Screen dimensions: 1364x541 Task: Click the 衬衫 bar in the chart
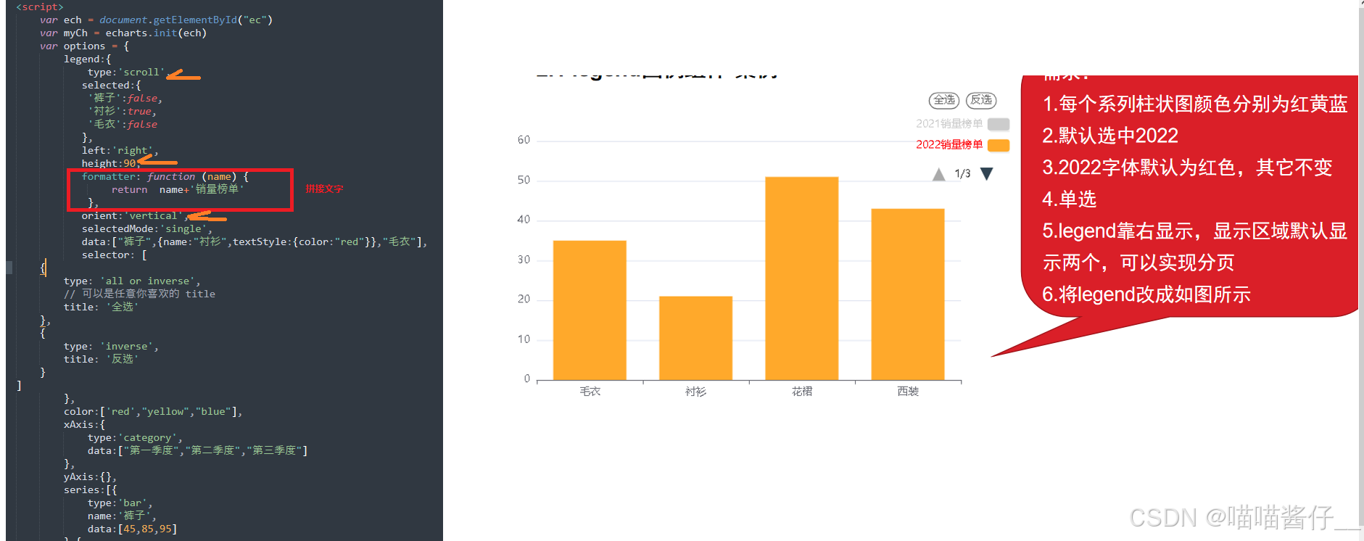coord(695,338)
